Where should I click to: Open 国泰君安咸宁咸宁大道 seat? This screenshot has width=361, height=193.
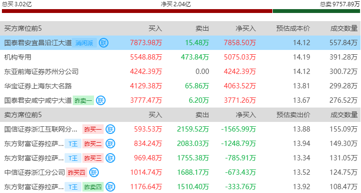tap(38, 100)
